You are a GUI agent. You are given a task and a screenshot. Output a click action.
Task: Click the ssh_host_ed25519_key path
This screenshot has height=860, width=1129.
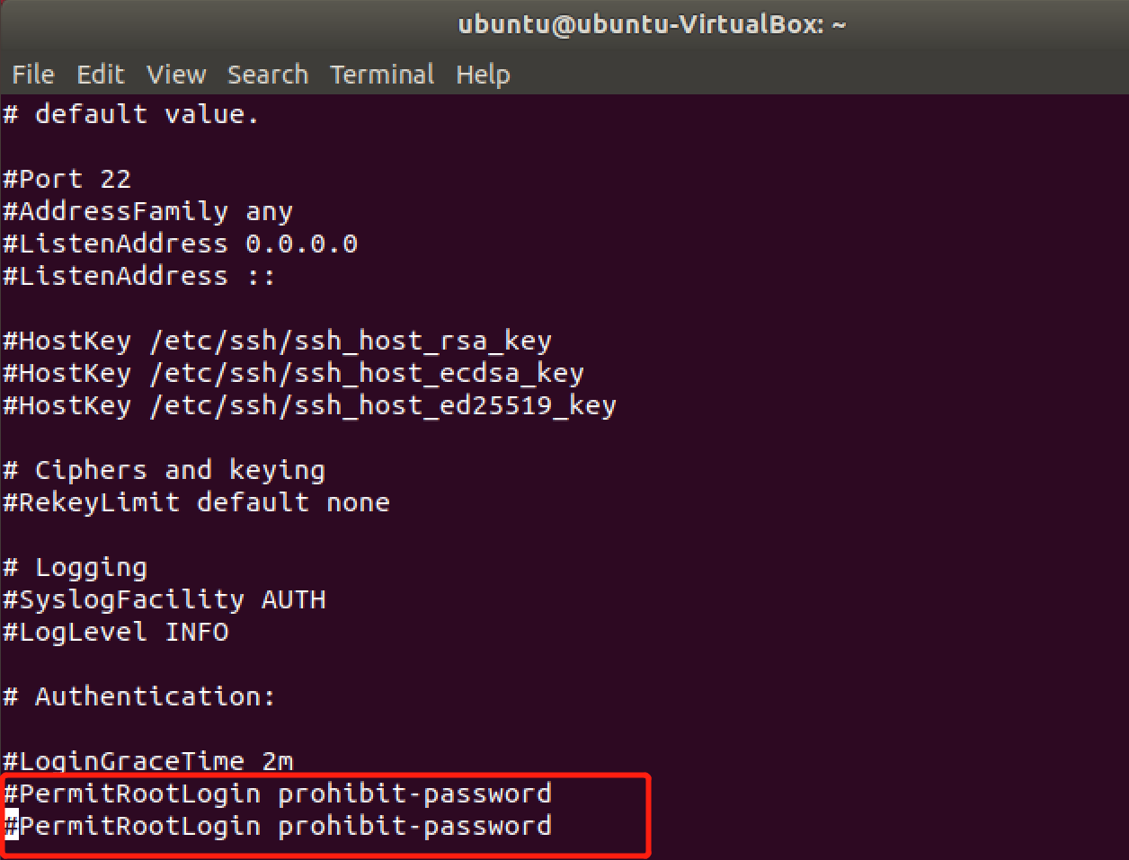click(383, 406)
